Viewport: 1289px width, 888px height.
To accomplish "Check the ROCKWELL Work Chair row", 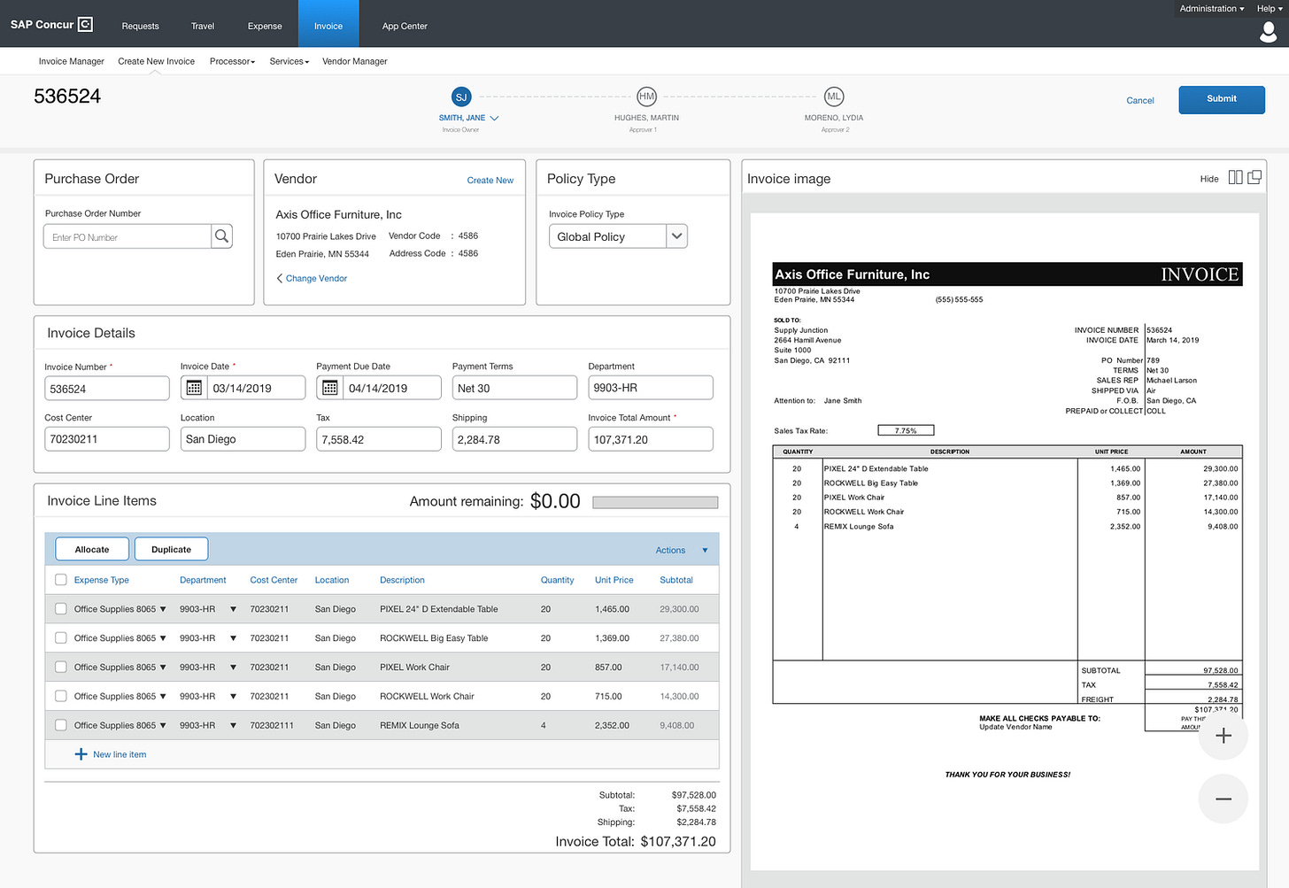I will tap(61, 697).
